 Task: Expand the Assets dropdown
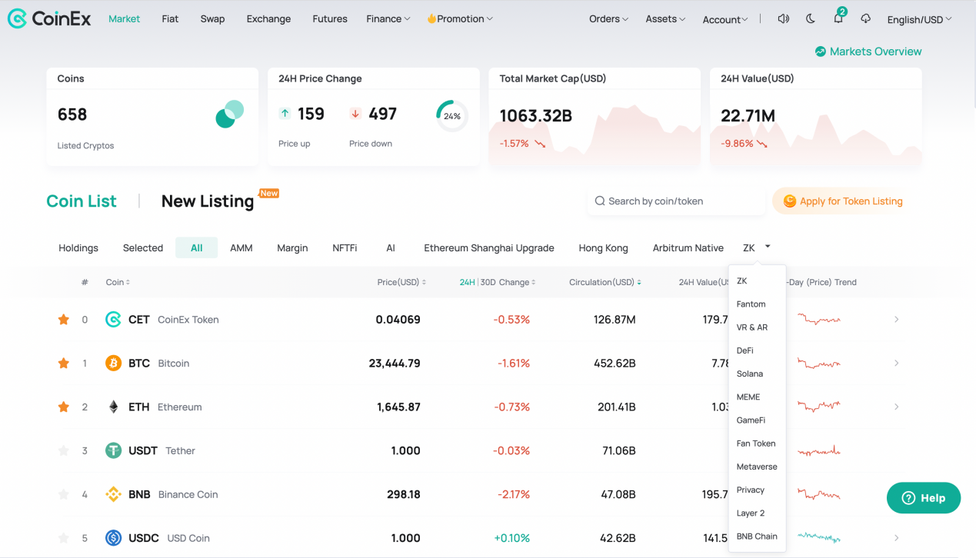(x=665, y=19)
